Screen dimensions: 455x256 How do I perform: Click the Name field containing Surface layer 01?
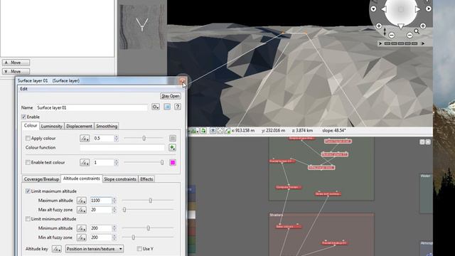tap(92, 107)
